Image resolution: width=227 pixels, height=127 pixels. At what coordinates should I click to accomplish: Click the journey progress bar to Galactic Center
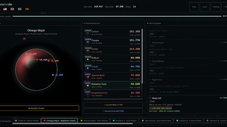pyautogui.click(x=117, y=16)
